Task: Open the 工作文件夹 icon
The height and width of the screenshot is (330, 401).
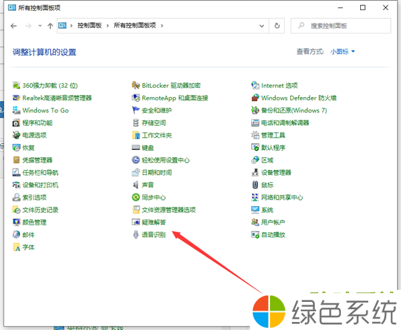Action: [x=136, y=135]
